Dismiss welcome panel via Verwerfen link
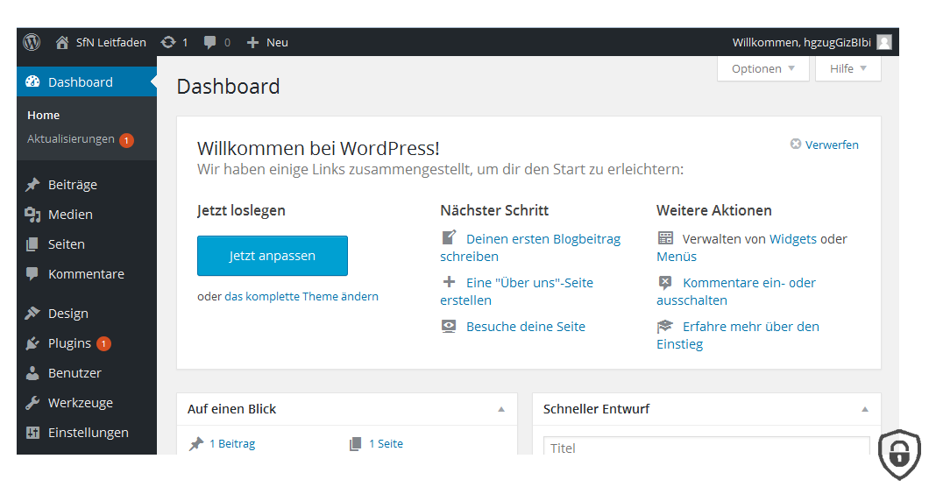The image size is (929, 487). coord(832,145)
